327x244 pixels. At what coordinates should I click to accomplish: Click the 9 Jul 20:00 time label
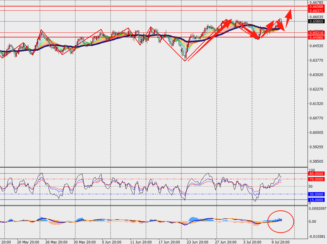pyautogui.click(x=280, y=242)
